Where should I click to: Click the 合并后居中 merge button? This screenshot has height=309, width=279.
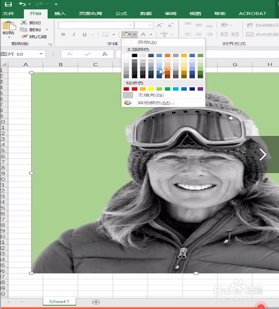click(263, 35)
